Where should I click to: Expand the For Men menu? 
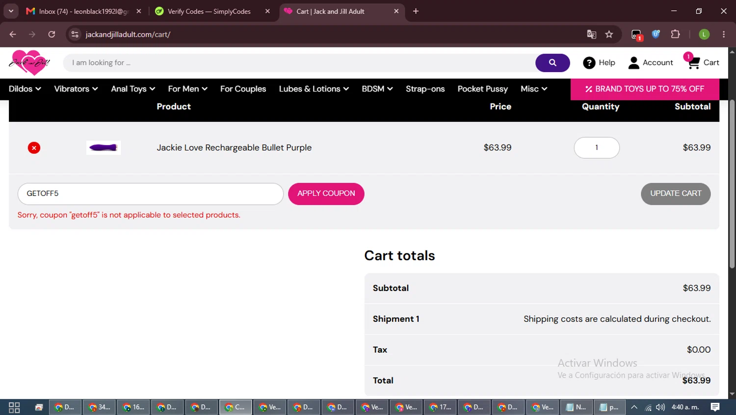[188, 89]
